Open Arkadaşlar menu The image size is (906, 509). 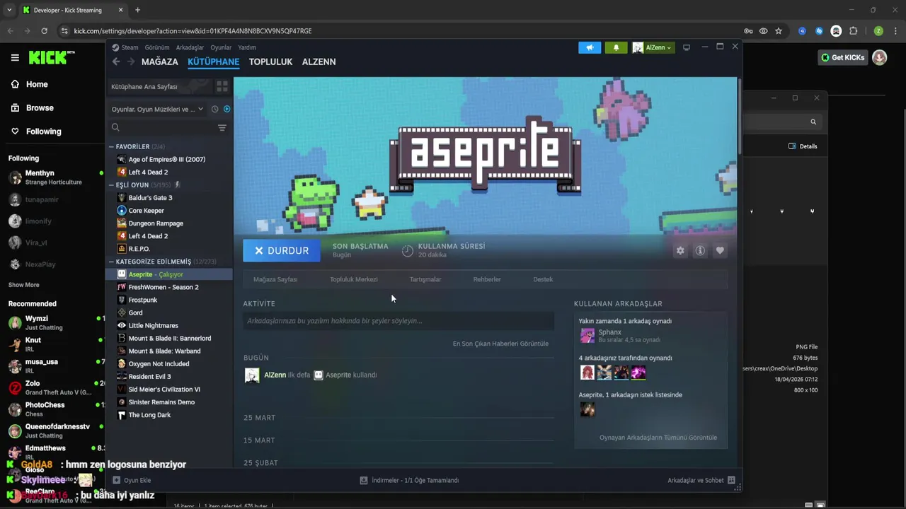coord(190,47)
